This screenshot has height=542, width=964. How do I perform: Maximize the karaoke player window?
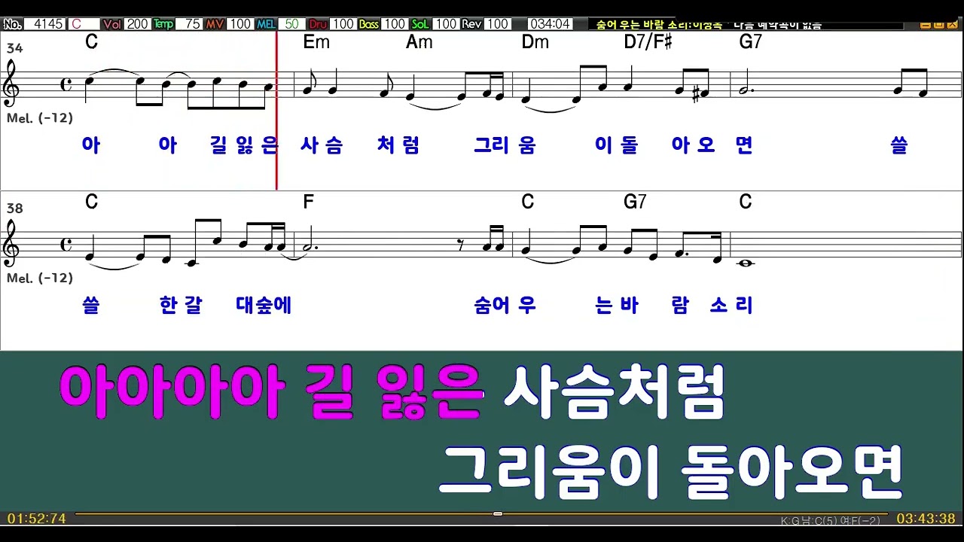coord(939,24)
